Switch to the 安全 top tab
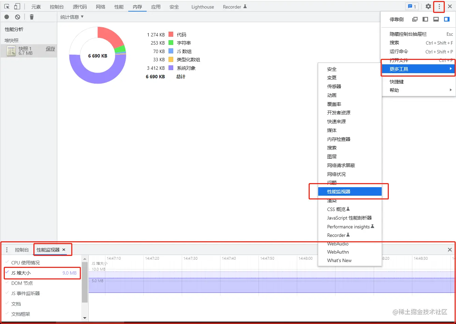Screen dimensions: 456x324 [174, 7]
